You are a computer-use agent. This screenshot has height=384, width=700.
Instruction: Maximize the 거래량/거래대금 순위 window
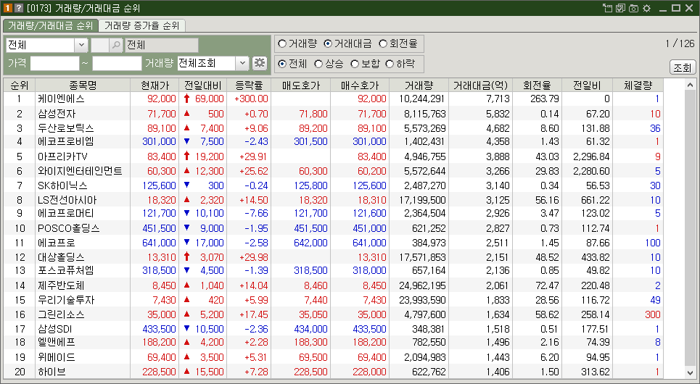point(676,8)
